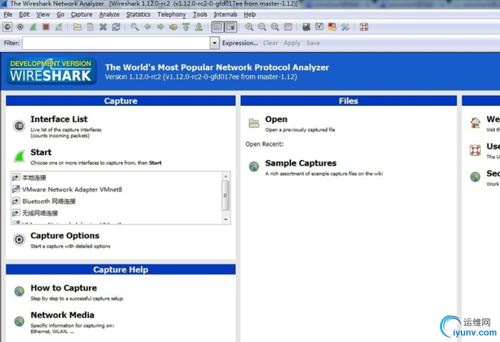Click Open in the Files panel

tap(276, 119)
